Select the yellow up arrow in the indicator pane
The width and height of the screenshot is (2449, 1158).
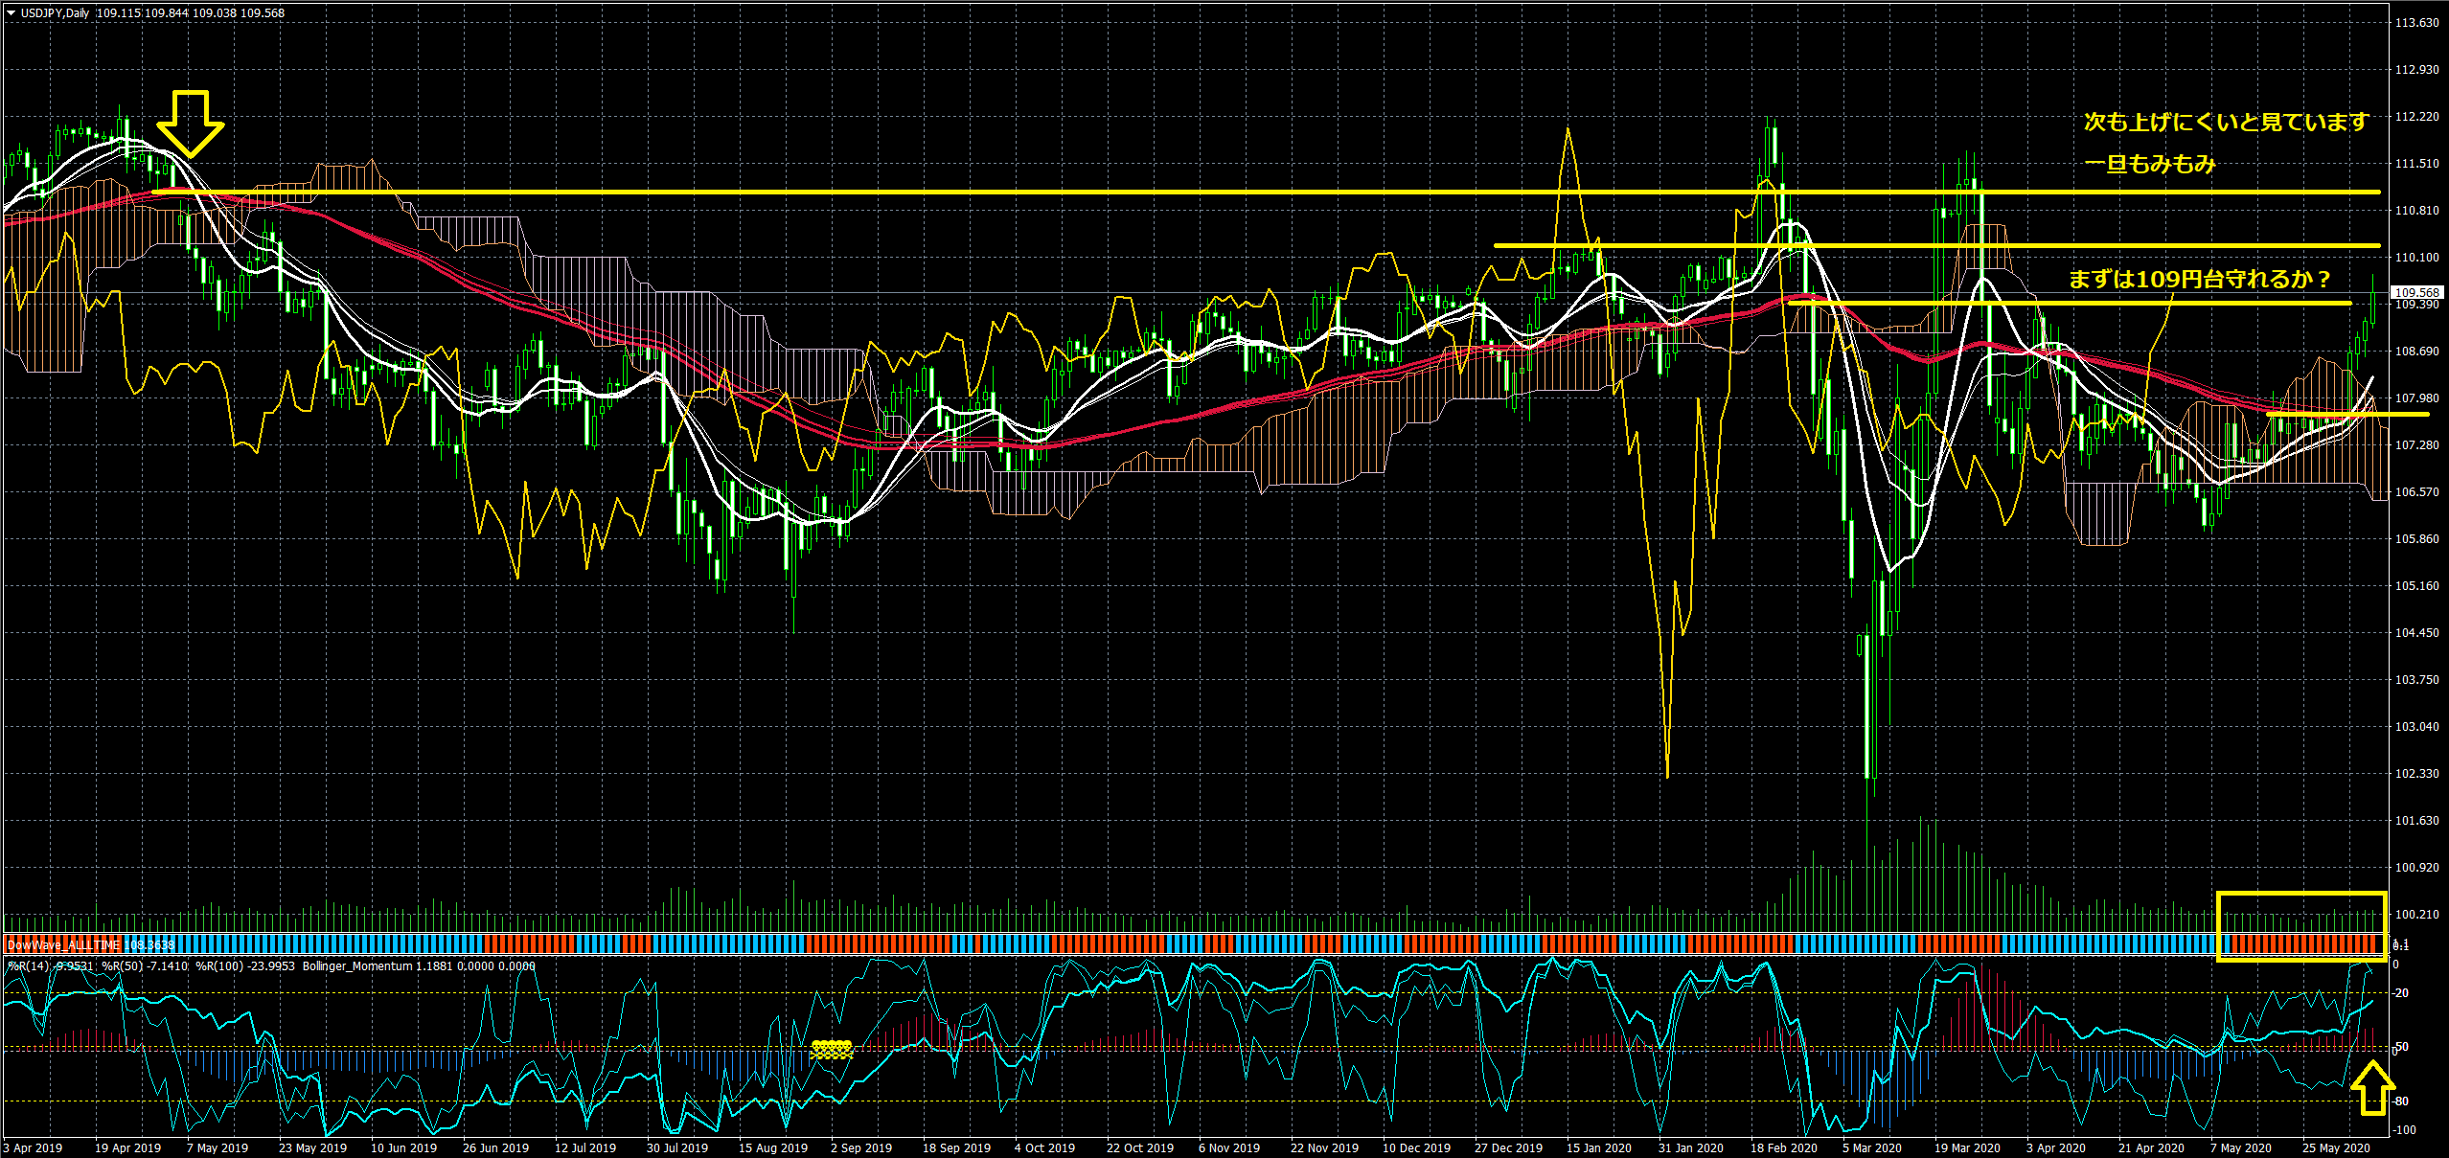pyautogui.click(x=2371, y=1088)
